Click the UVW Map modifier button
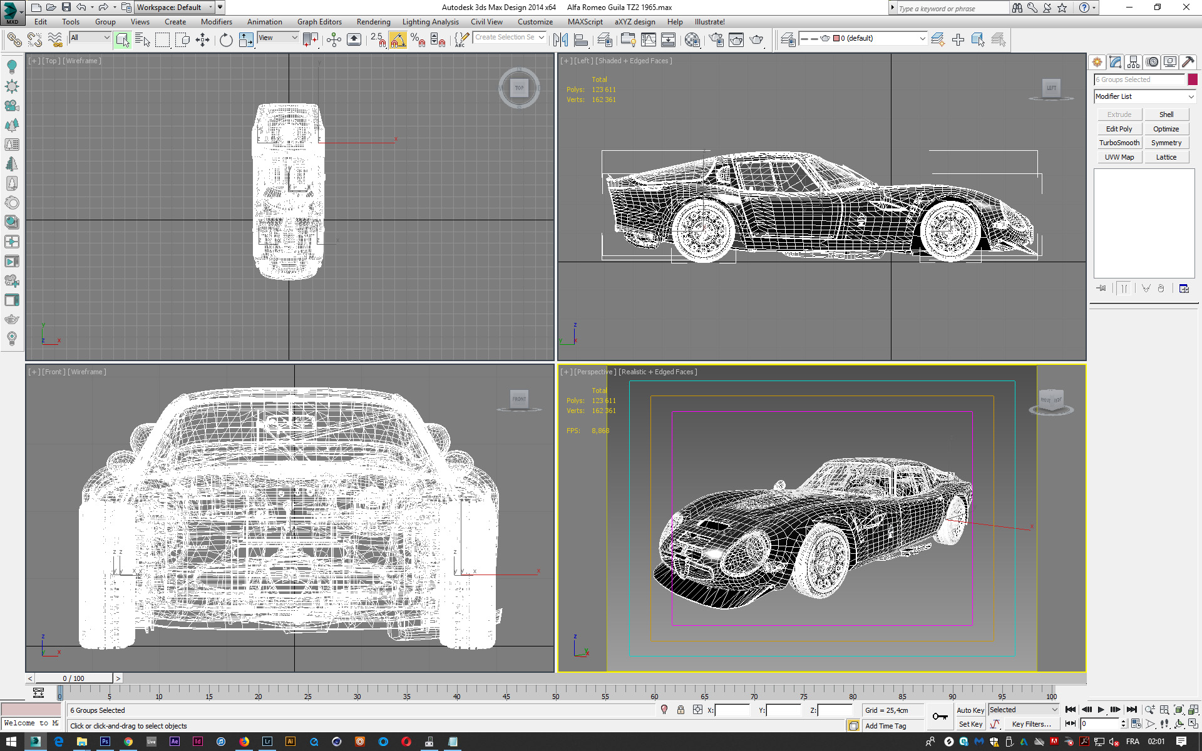This screenshot has width=1202, height=751. tap(1119, 157)
